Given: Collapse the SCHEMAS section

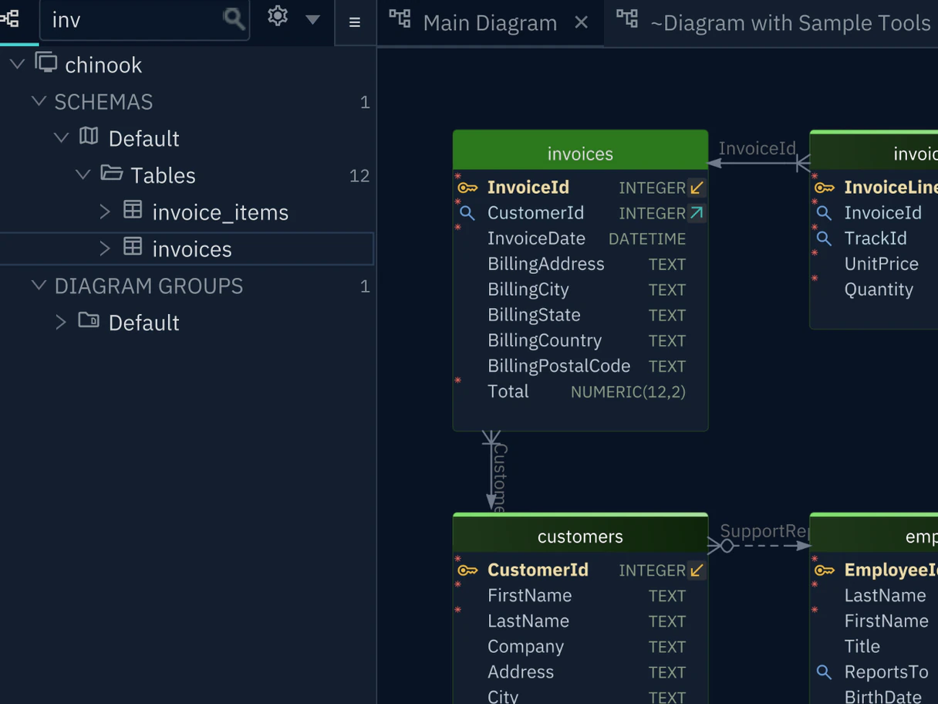Looking at the screenshot, I should tap(39, 101).
